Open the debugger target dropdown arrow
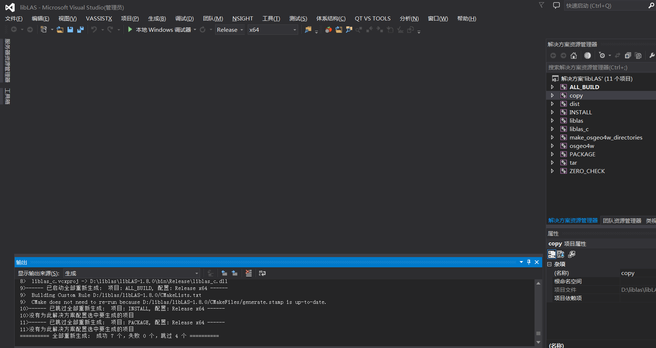 click(x=195, y=30)
